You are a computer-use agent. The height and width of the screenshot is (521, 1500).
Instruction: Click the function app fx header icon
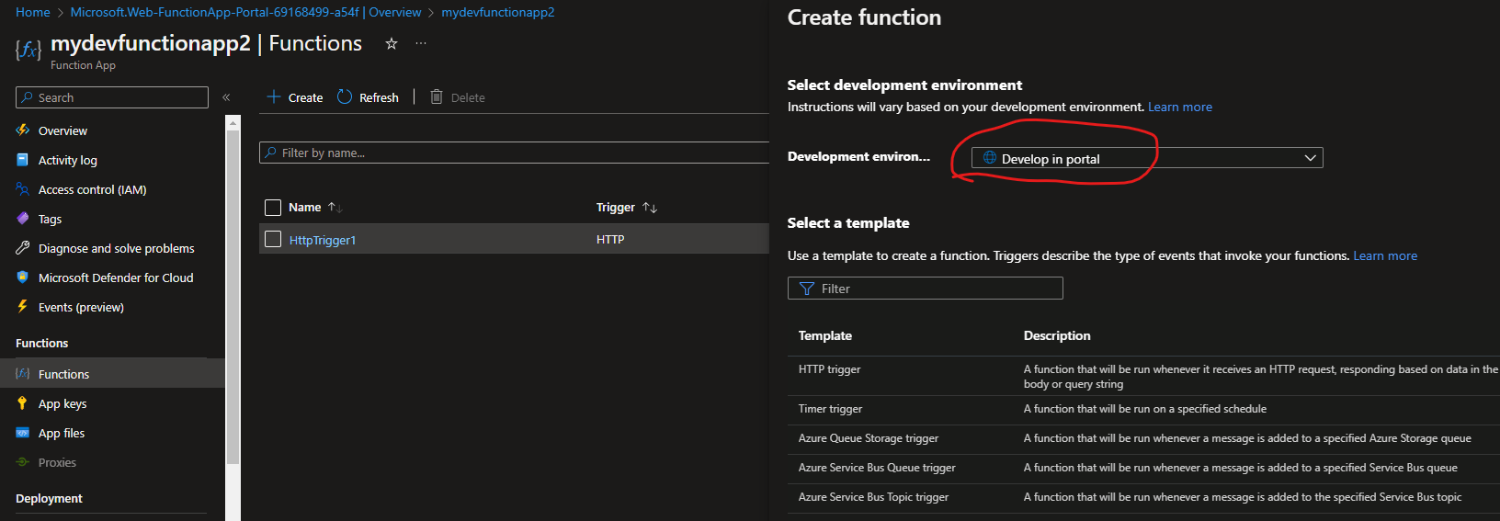coord(28,50)
